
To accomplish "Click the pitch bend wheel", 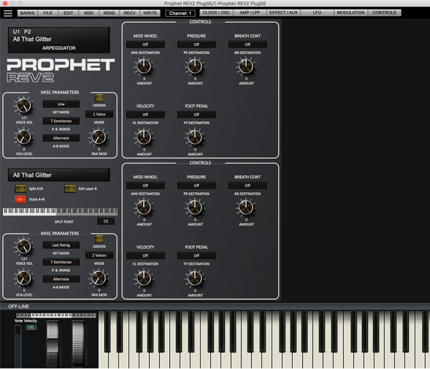I will point(53,344).
